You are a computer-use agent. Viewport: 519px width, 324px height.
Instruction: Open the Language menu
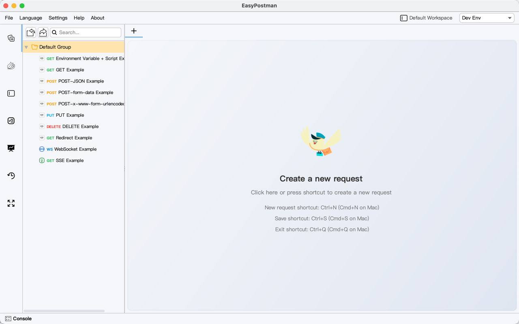(31, 18)
